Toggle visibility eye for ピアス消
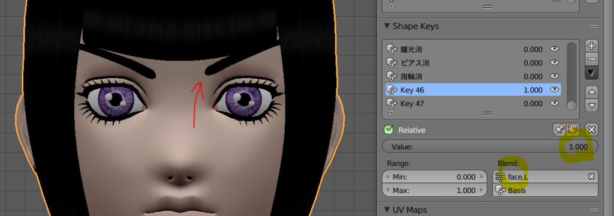This screenshot has width=614, height=216. point(554,62)
